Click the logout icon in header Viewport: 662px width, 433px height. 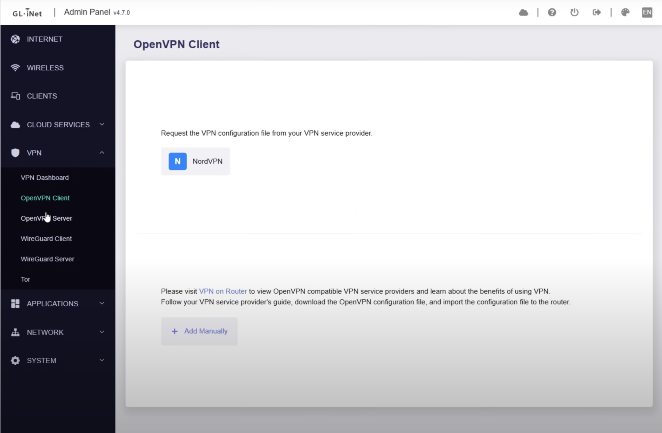click(x=597, y=12)
